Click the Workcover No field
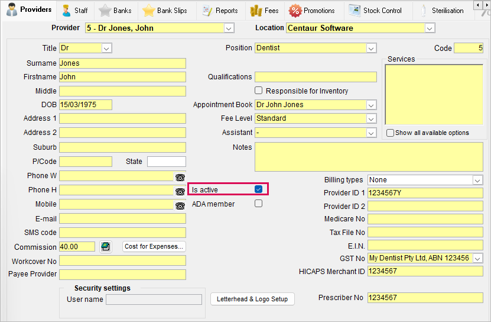This screenshot has height=322, width=491. (122, 260)
